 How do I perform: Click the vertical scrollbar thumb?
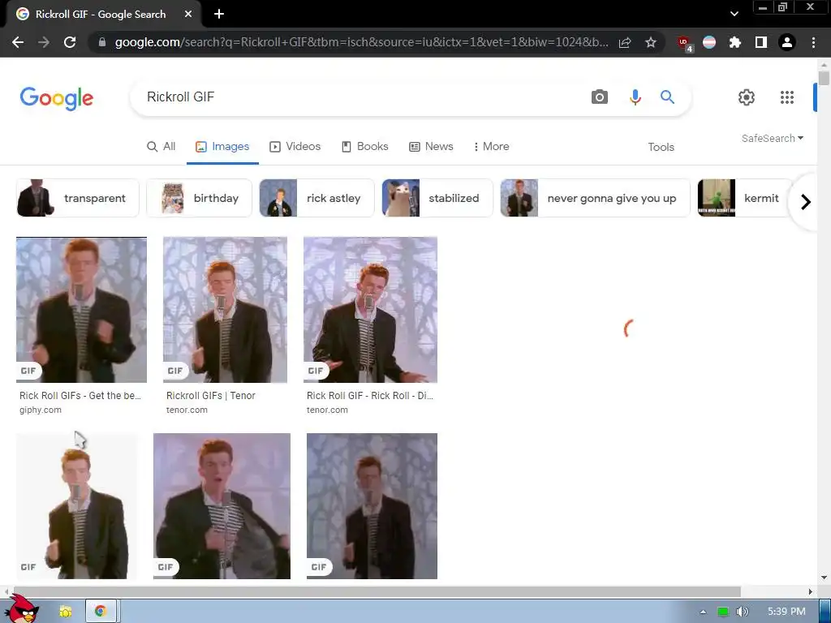click(x=824, y=78)
